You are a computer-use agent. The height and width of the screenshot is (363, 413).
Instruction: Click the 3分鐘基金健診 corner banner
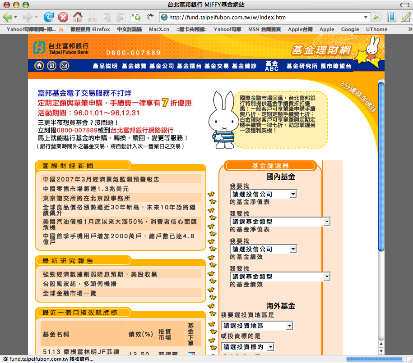tap(358, 96)
